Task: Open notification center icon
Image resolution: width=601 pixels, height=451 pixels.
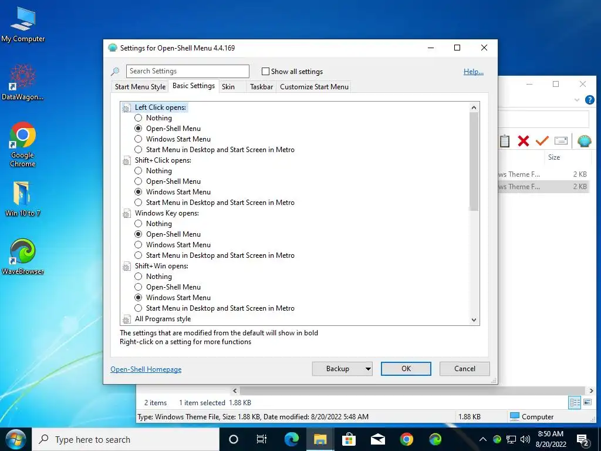Action: coord(583,440)
